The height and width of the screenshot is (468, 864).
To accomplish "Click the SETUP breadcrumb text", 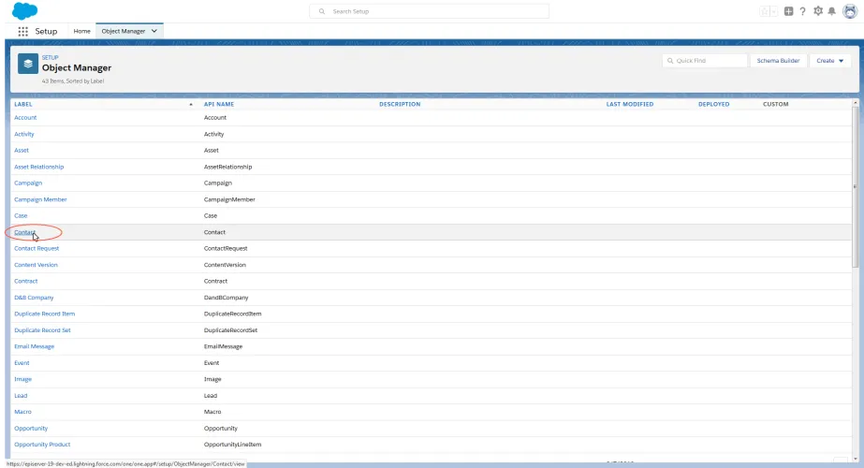I will 50,57.
